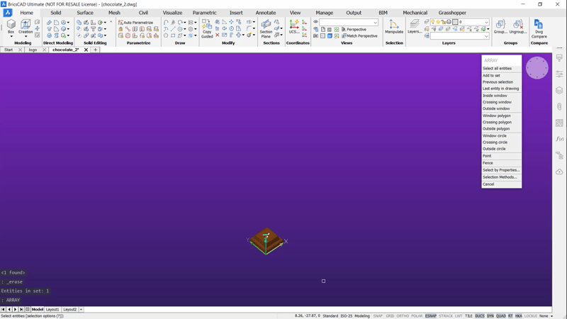Click the Modeling workspace label in status bar
567x319 pixels.
tap(362, 316)
